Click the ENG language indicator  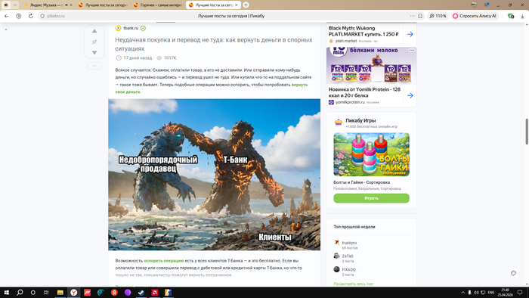491,292
